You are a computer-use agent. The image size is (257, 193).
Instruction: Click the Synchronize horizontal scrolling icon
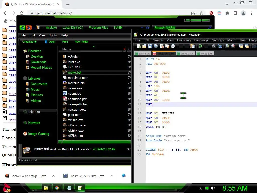(x=246, y=46)
